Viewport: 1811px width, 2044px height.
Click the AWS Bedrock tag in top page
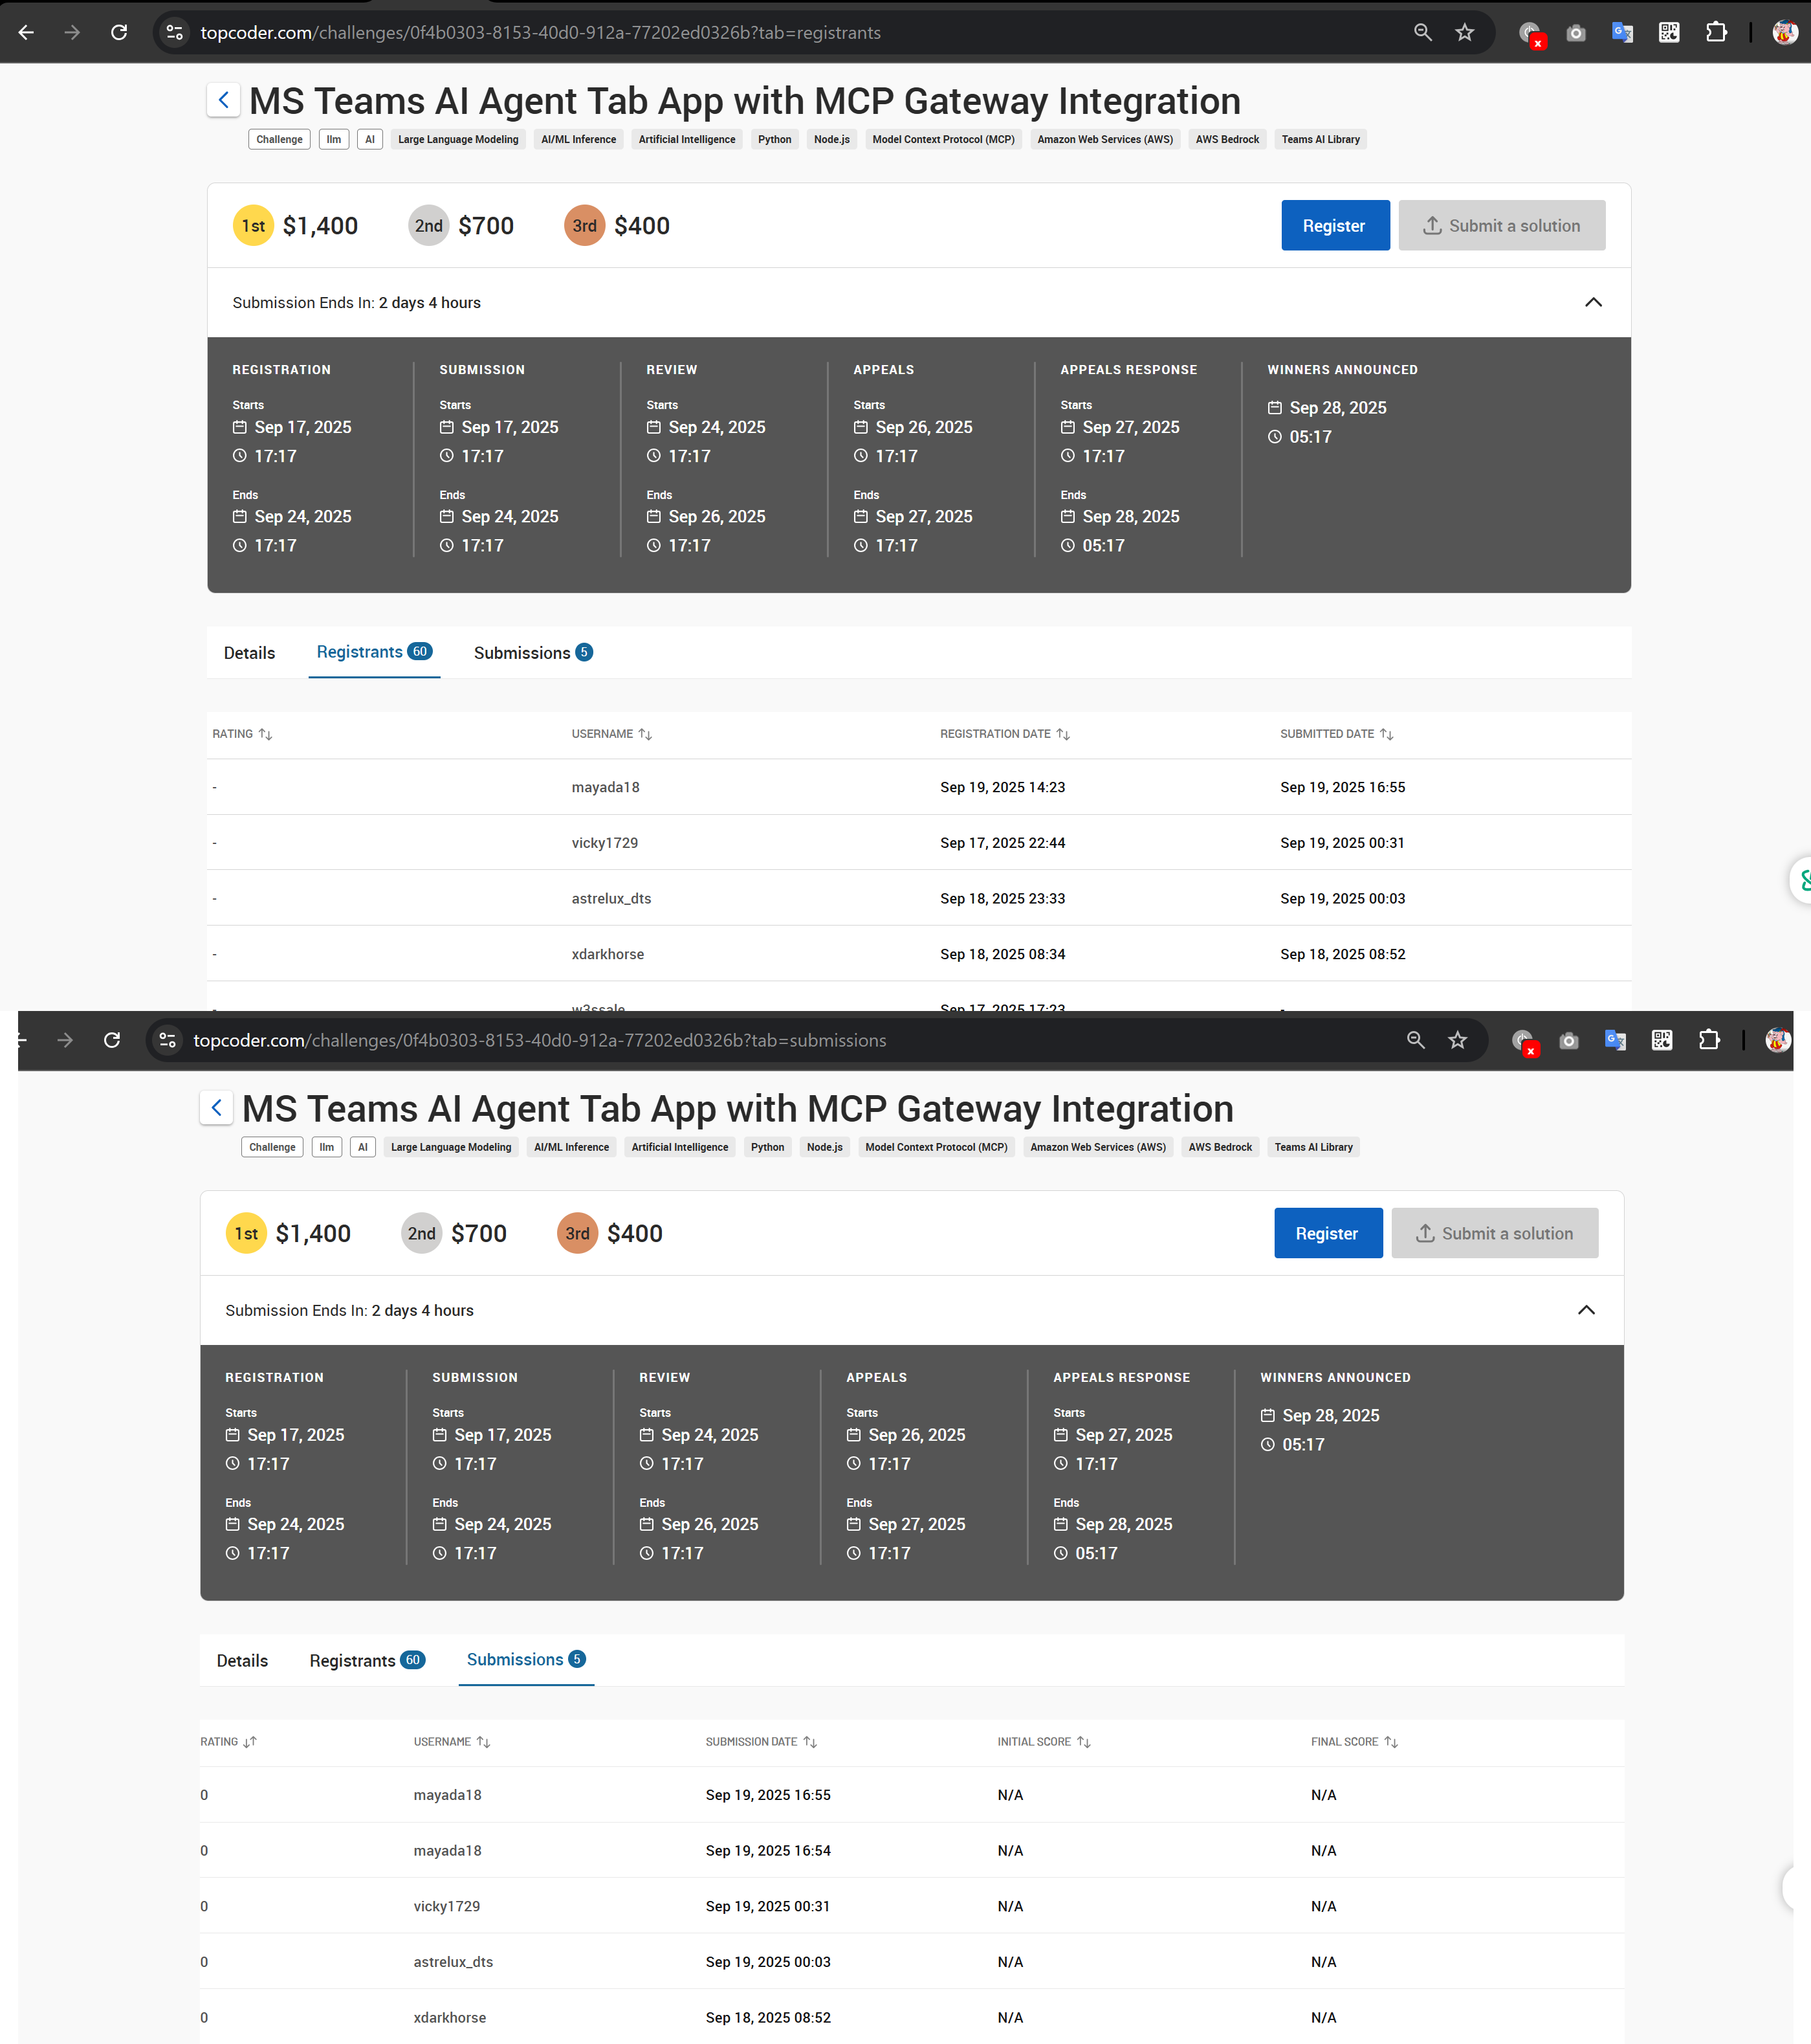pyautogui.click(x=1227, y=140)
